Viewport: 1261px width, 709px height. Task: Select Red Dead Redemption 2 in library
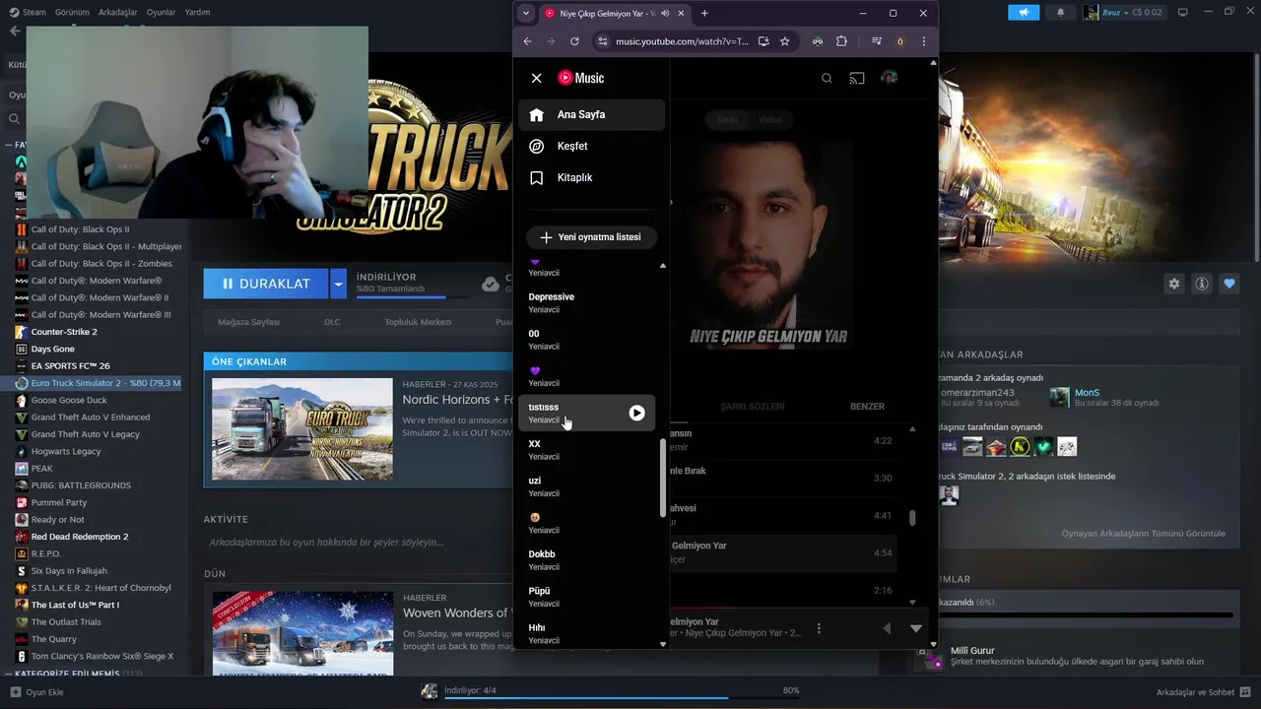(80, 537)
